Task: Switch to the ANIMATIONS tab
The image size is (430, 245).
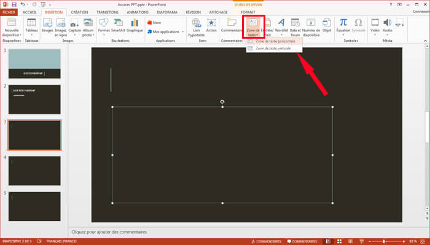Action: click(138, 12)
